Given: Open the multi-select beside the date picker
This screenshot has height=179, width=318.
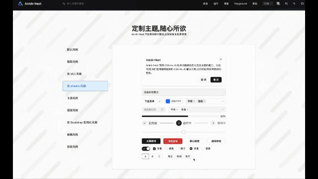Looking at the screenshot, I should tap(197, 109).
